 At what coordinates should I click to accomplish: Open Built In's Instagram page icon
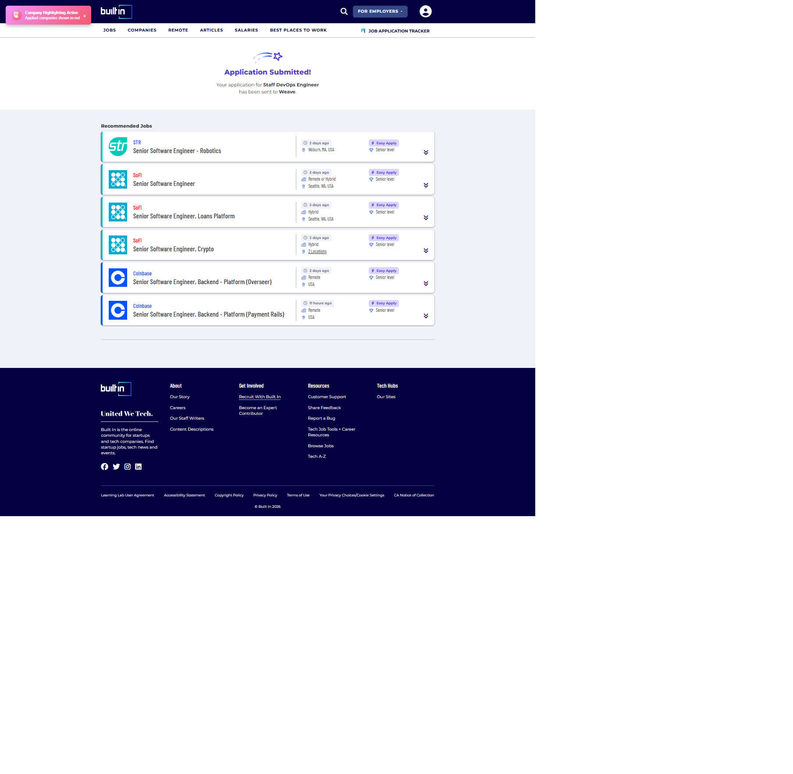coord(128,467)
